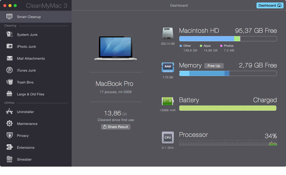
Task: Click the Large & Old Files box icon
Action: click(9, 94)
